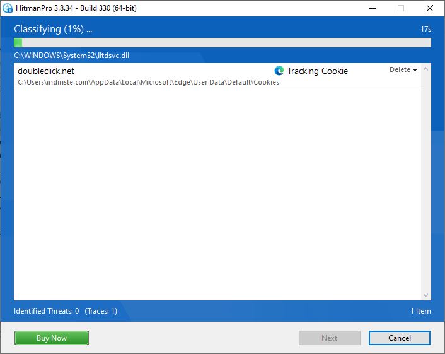Viewport: 445px width, 354px height.
Task: Click the Edge browser icon beside Tracking Cookie
Action: (279, 71)
